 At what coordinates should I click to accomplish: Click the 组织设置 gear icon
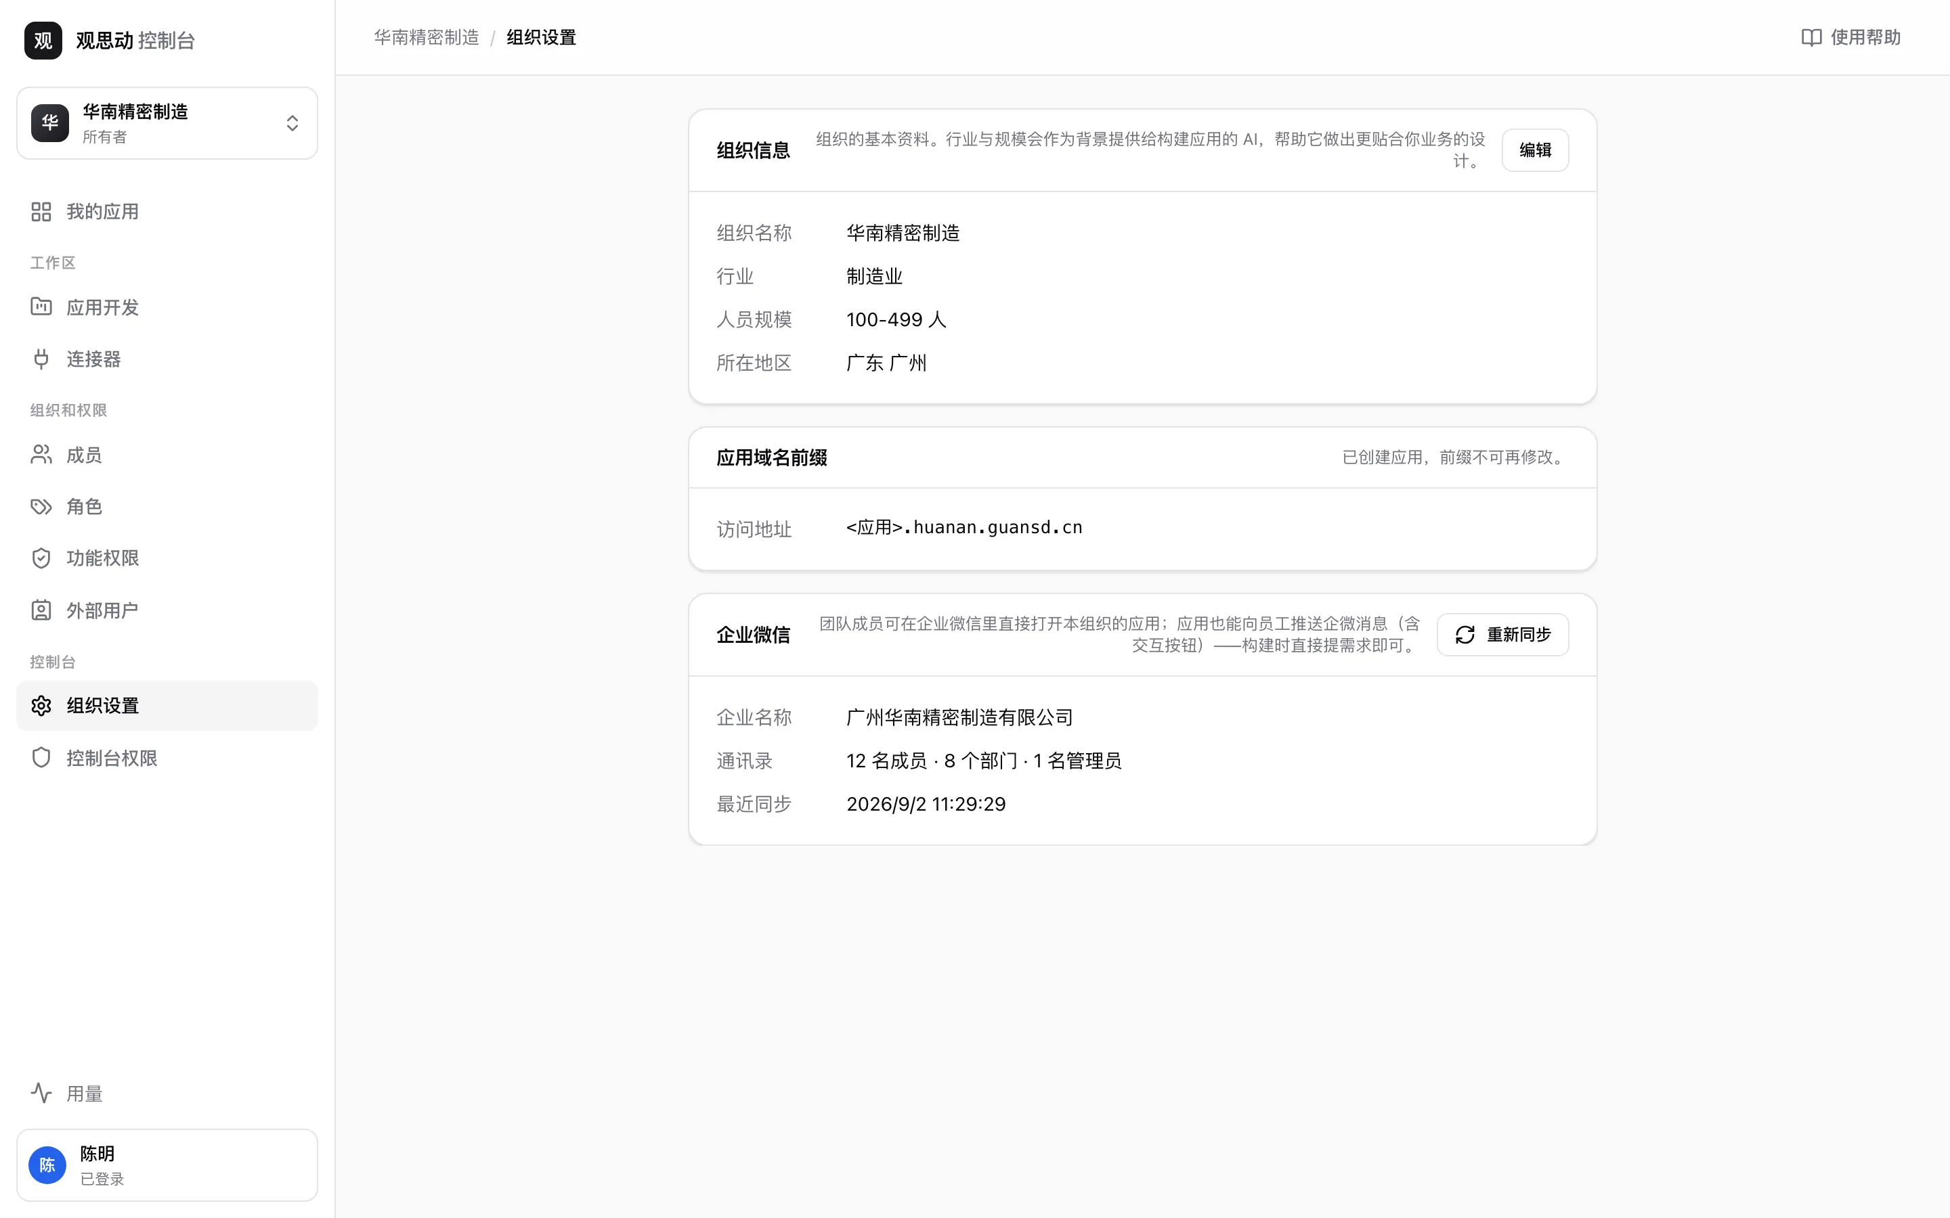pyautogui.click(x=41, y=706)
